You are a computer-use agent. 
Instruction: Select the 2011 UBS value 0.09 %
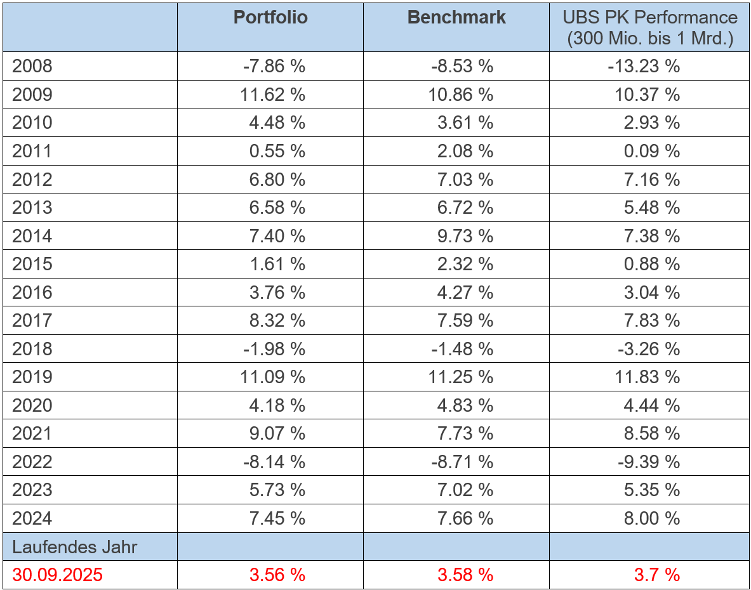click(651, 152)
